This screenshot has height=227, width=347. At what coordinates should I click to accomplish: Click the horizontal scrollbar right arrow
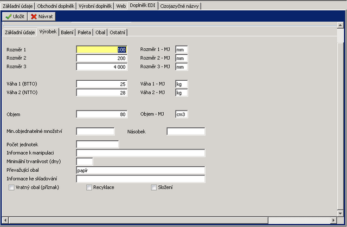[333, 220]
